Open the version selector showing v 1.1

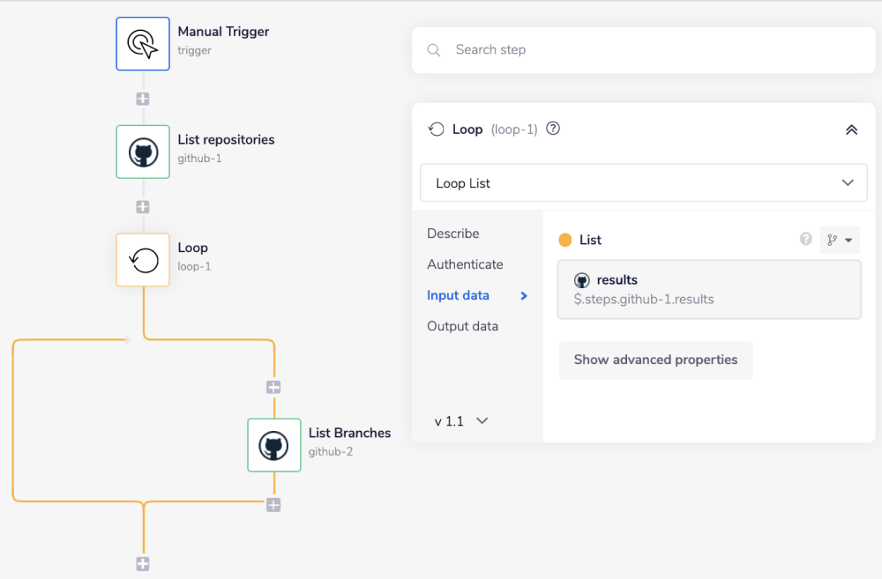coord(458,420)
